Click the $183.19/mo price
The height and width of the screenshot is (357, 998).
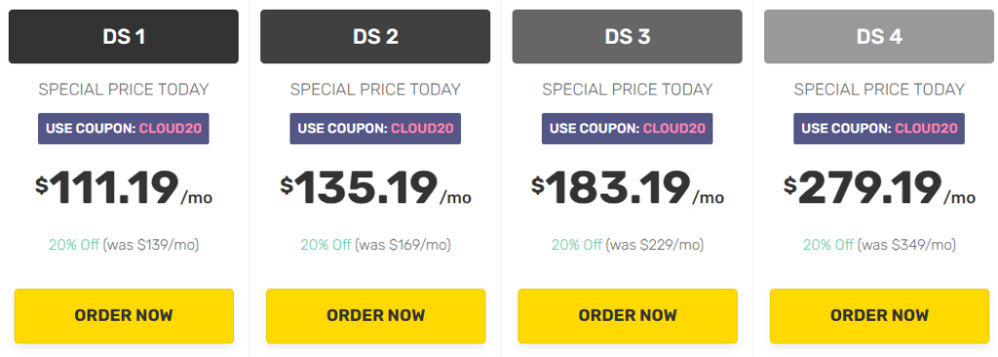point(628,189)
